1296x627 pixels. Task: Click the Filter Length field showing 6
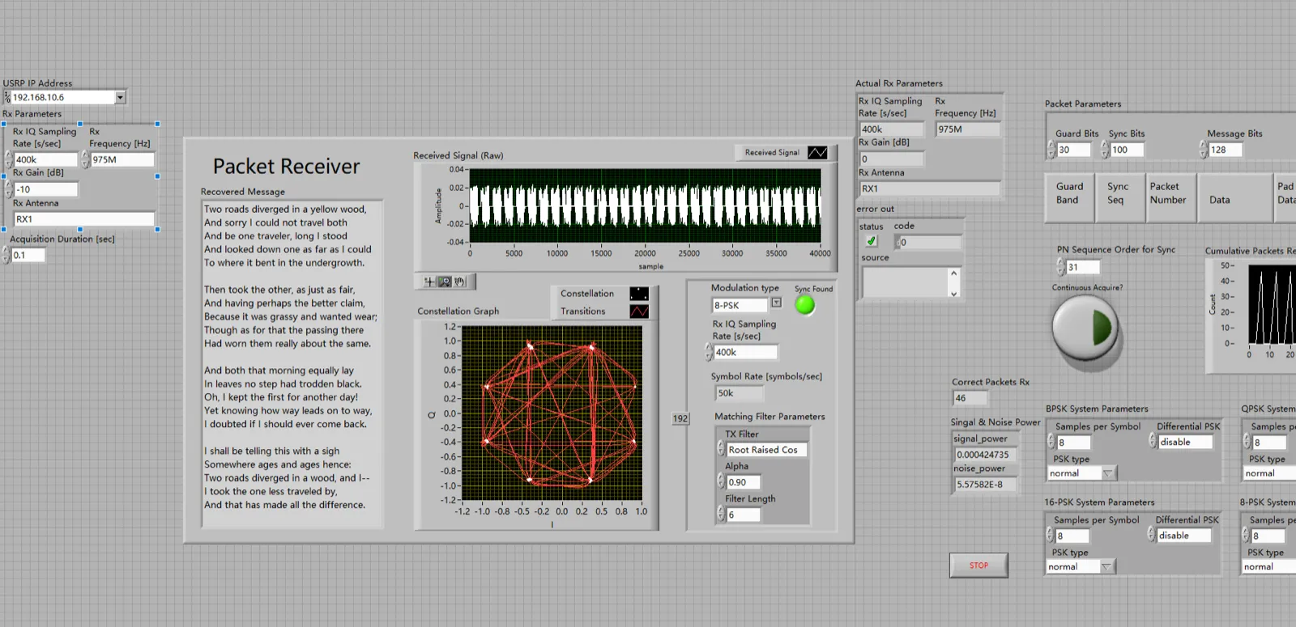click(743, 515)
